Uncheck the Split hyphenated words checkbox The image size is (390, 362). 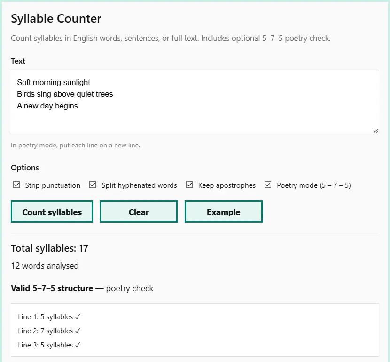(x=93, y=185)
